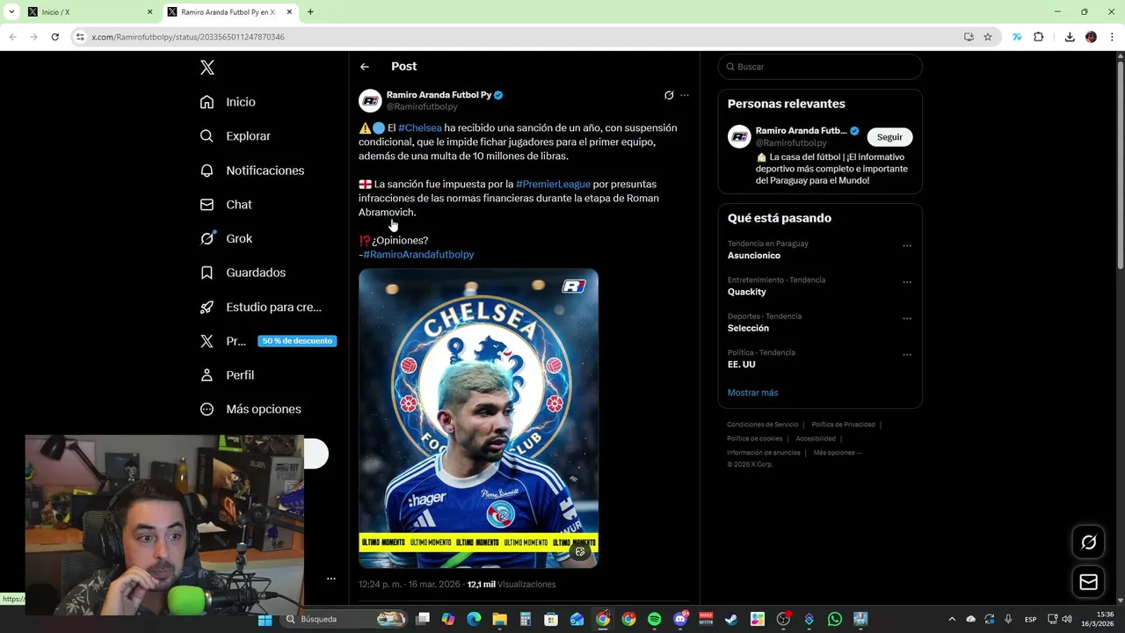This screenshot has width=1125, height=633.
Task: Click the Grok icon on the post header
Action: coord(669,95)
